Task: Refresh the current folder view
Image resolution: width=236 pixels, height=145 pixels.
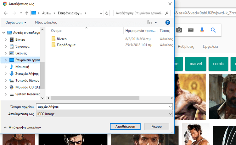Action: [107, 13]
